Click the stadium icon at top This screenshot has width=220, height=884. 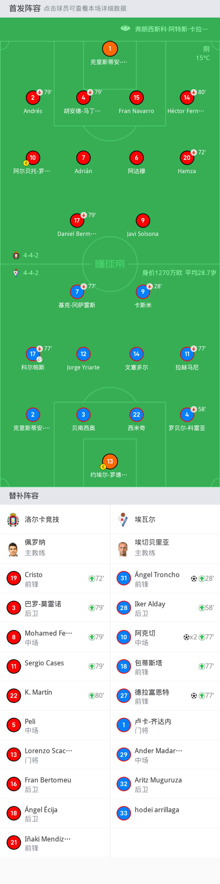pyautogui.click(x=125, y=28)
